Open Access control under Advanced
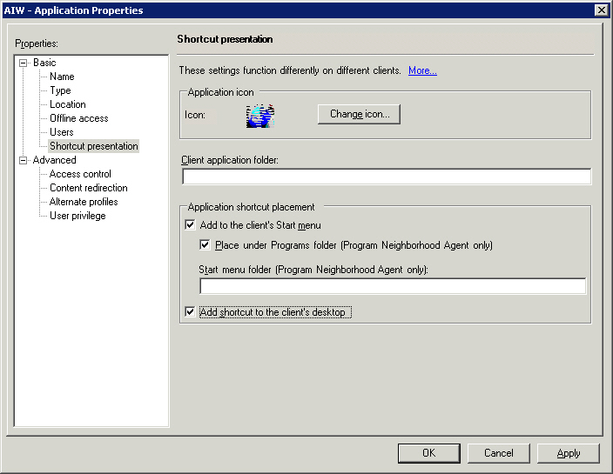 click(80, 174)
